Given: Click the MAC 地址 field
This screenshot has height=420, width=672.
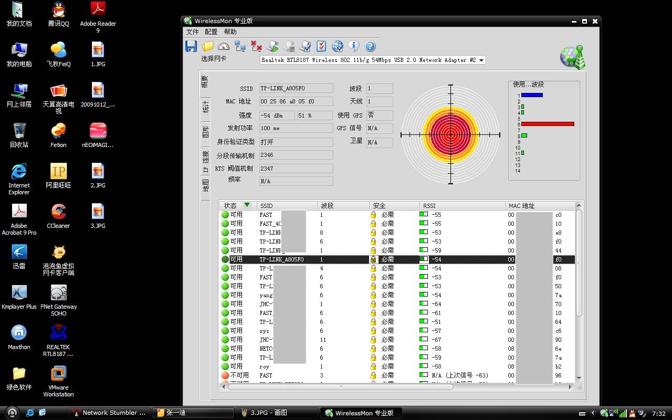Looking at the screenshot, I should (x=296, y=101).
